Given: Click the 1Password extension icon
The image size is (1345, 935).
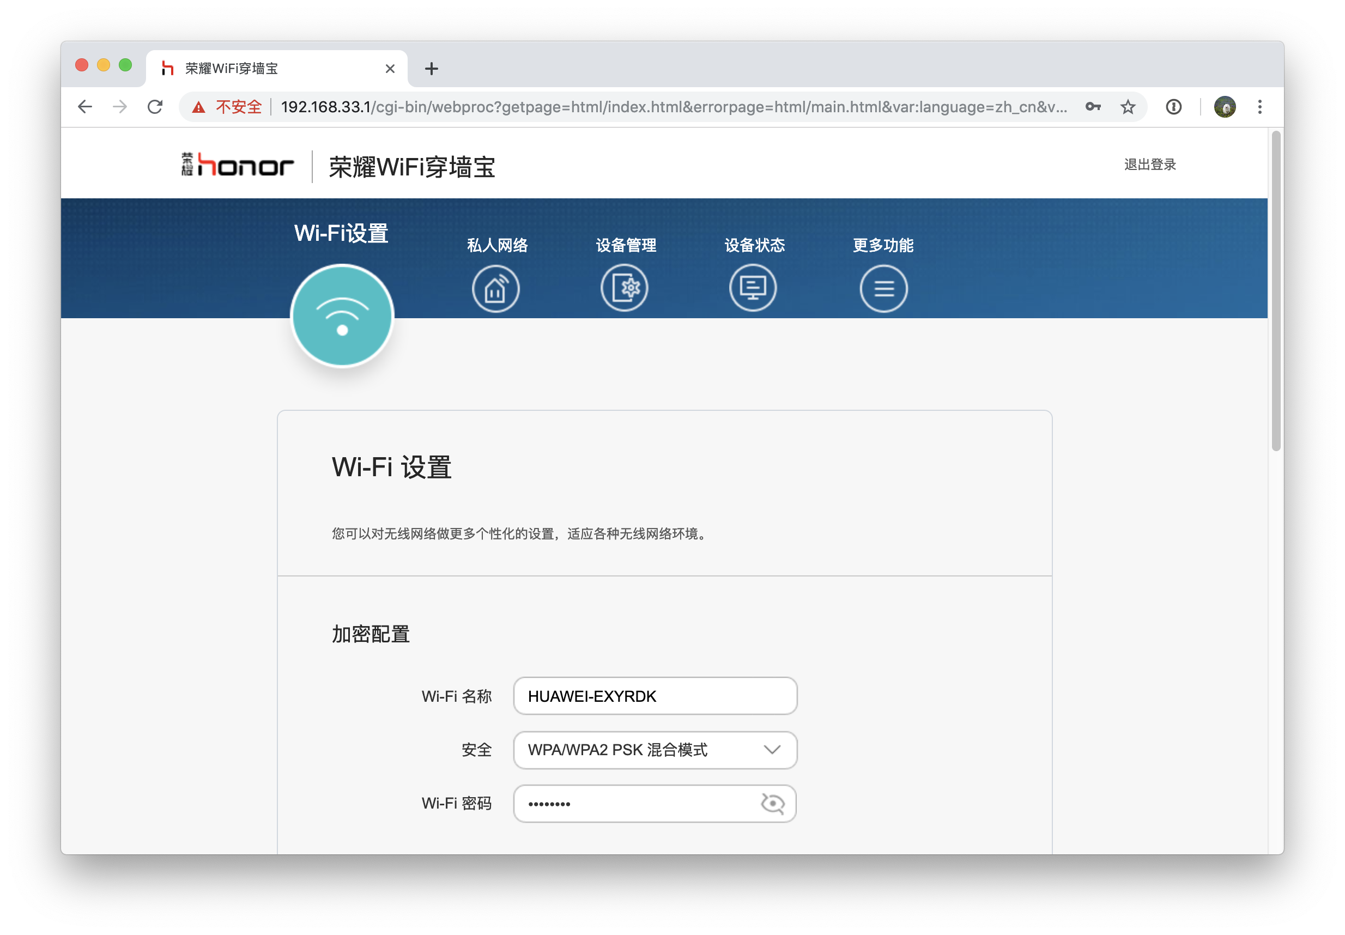Looking at the screenshot, I should [1173, 107].
